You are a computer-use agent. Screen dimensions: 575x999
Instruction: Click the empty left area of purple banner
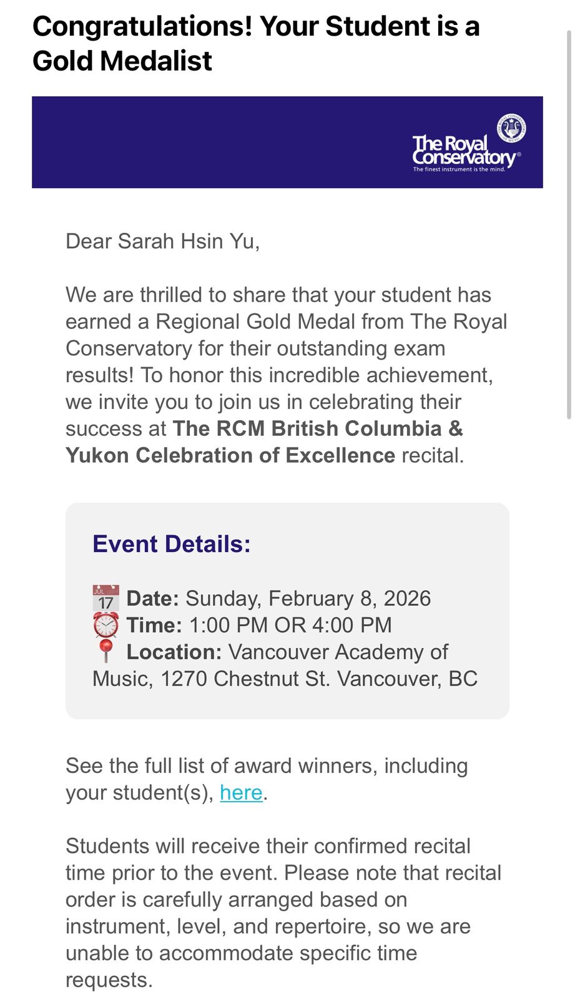[187, 142]
